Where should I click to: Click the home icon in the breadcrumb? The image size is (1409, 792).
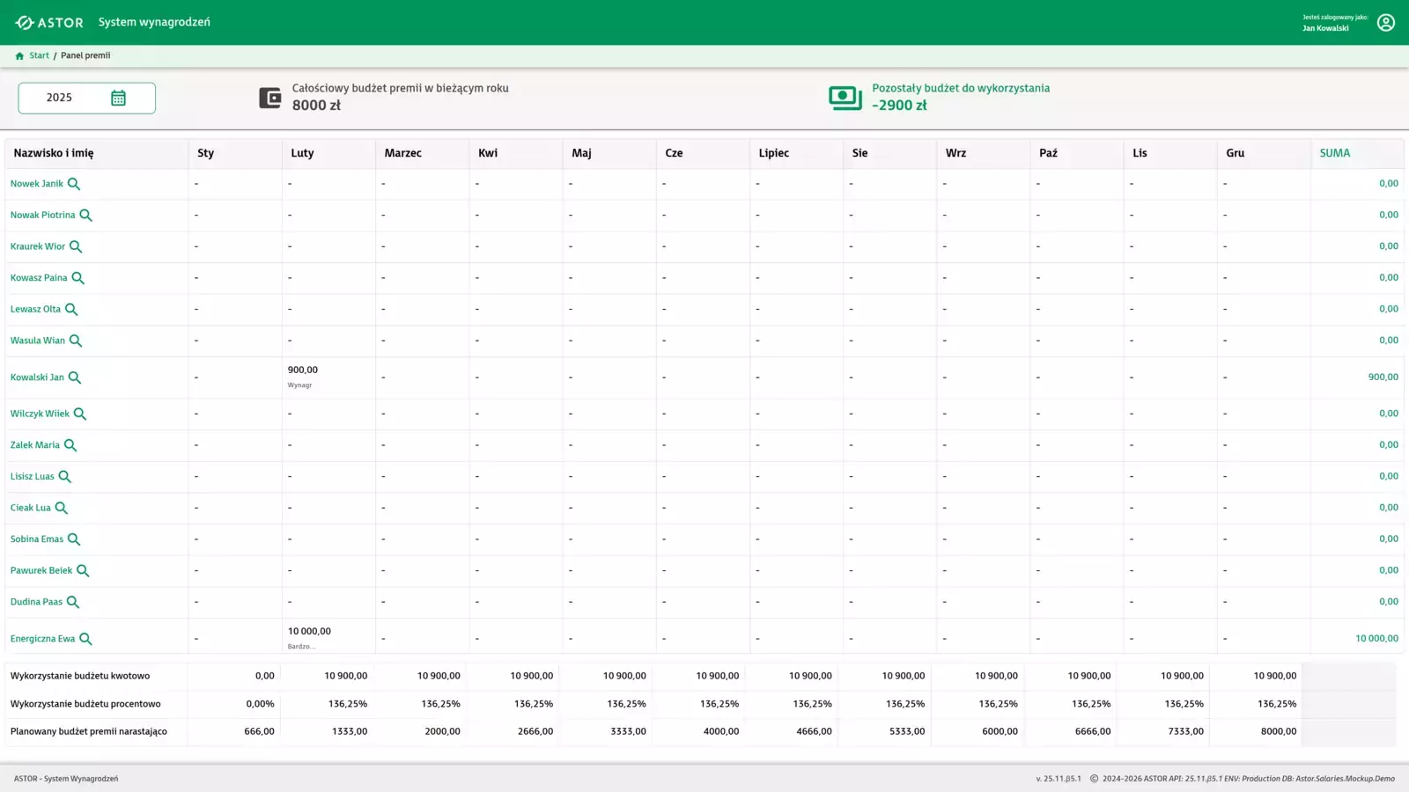click(x=19, y=55)
